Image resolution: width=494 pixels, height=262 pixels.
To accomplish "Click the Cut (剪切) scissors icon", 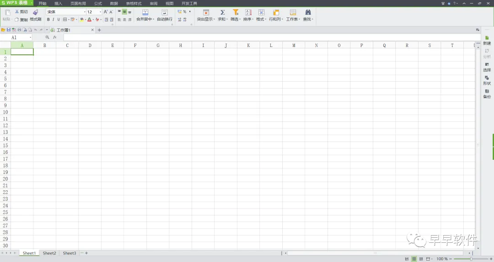I will pyautogui.click(x=17, y=11).
